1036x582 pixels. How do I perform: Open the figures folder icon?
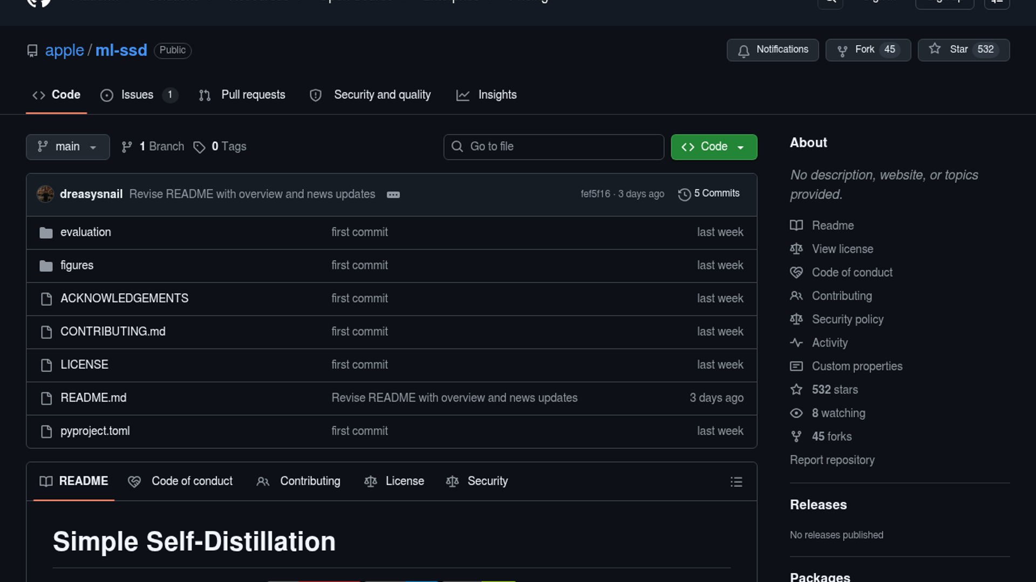[46, 266]
